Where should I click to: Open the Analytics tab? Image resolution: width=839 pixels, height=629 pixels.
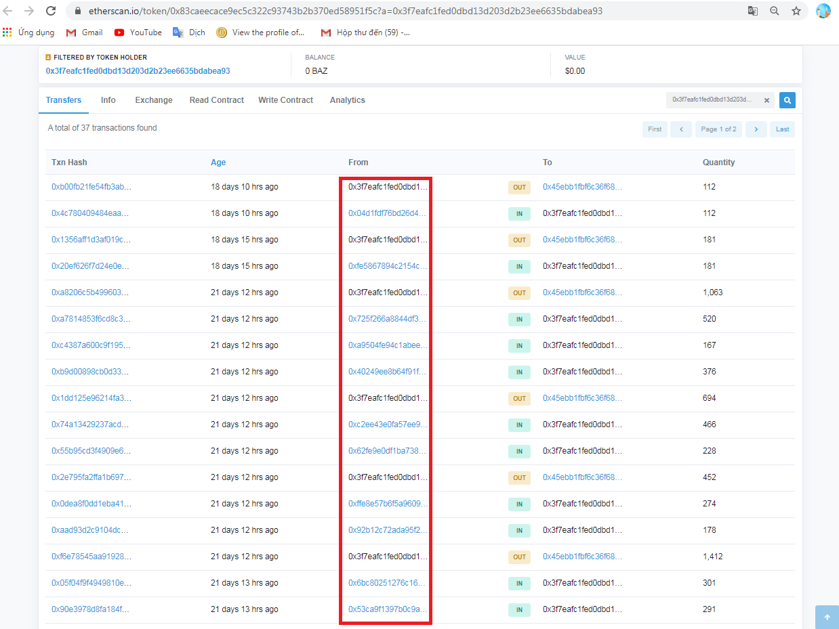click(x=348, y=100)
